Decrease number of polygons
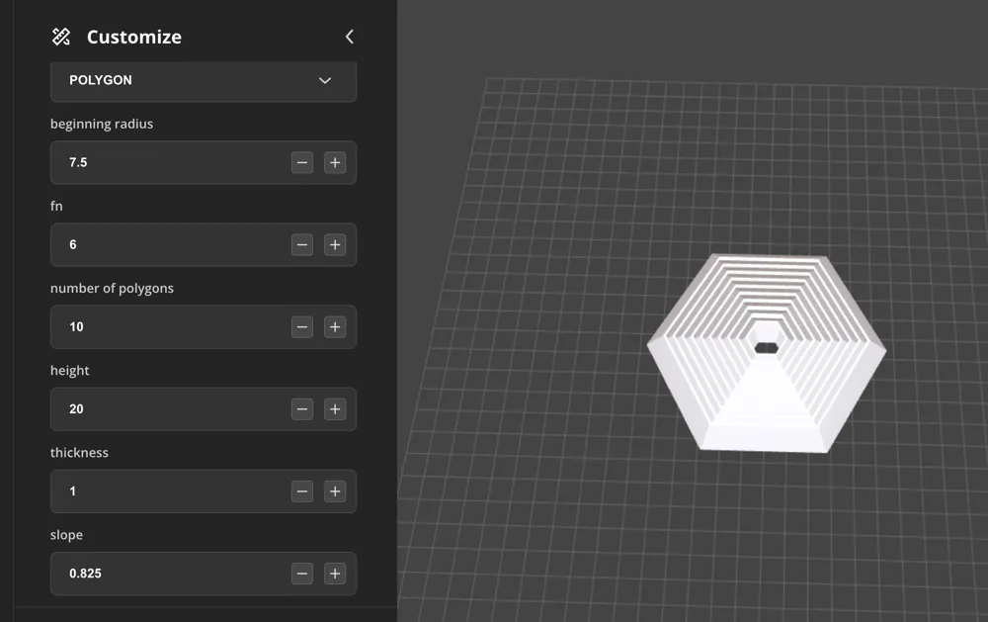The width and height of the screenshot is (988, 622). [302, 326]
